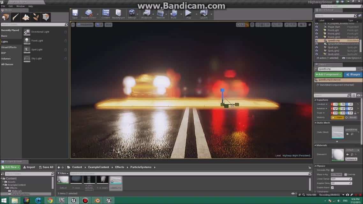Viewport: 363px width, 204px height.
Task: Open the Marketplace from the toolbar
Action: click(118, 14)
